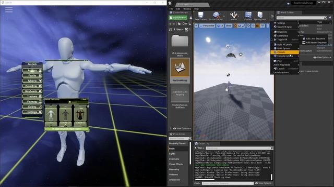Open the Storyboards menu button
The width and height of the screenshot is (334, 187).
pyautogui.click(x=32, y=91)
